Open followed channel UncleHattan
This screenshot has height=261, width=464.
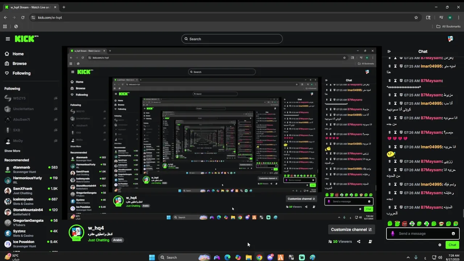[31, 109]
